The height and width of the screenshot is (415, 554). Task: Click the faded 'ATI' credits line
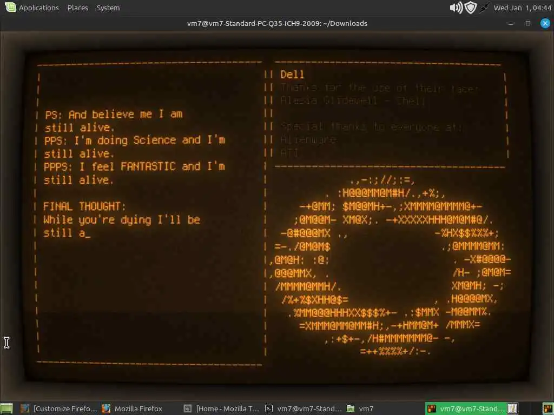point(289,153)
